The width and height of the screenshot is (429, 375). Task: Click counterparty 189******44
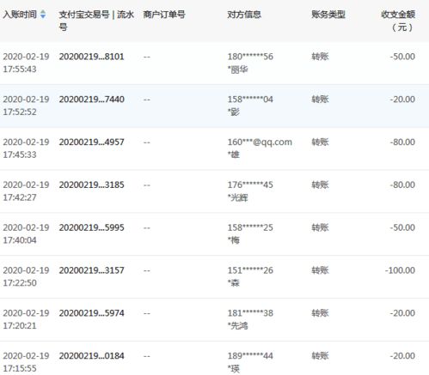click(250, 356)
